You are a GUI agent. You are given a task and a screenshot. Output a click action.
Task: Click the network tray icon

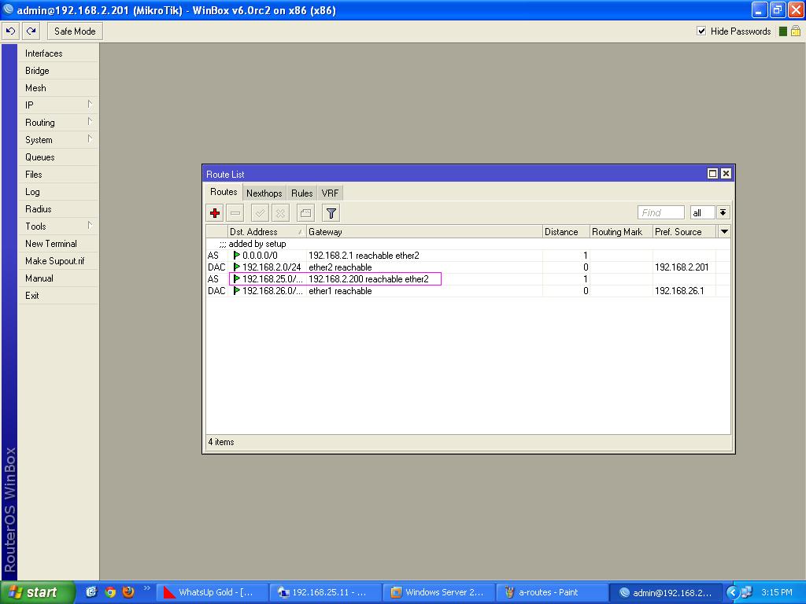point(746,592)
